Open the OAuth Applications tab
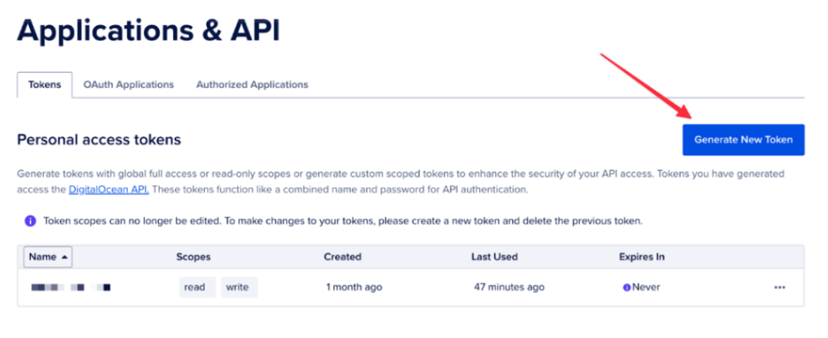This screenshot has width=828, height=338. point(128,85)
